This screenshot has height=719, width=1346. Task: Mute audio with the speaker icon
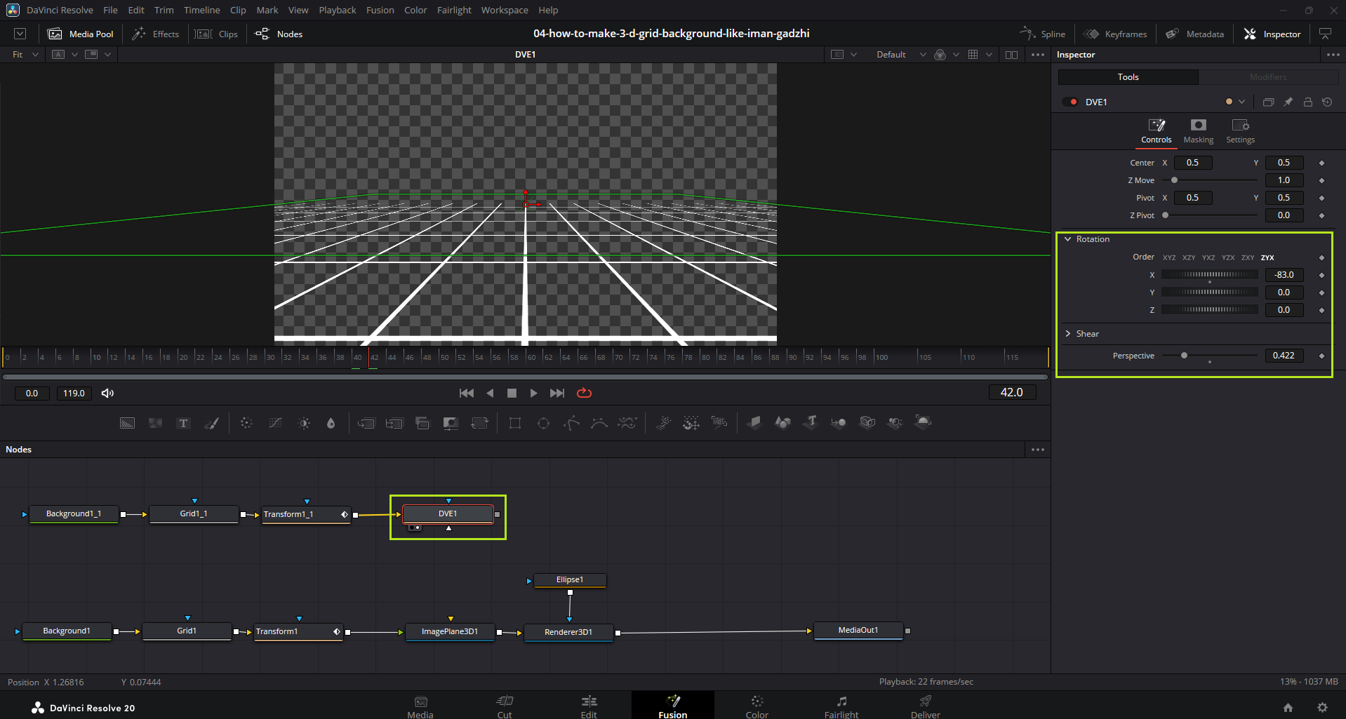click(x=107, y=394)
